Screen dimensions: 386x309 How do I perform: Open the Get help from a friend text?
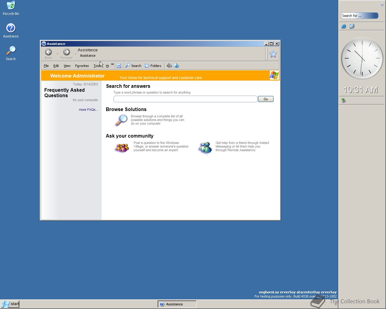(x=242, y=146)
